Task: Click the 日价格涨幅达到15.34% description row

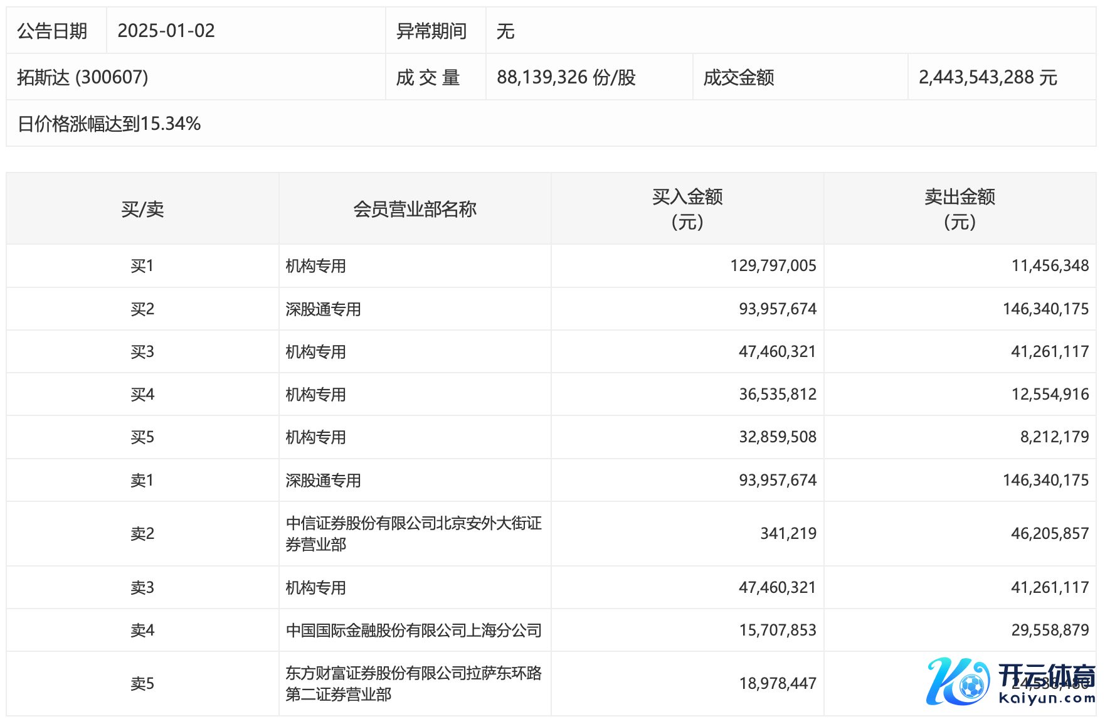Action: [x=109, y=124]
